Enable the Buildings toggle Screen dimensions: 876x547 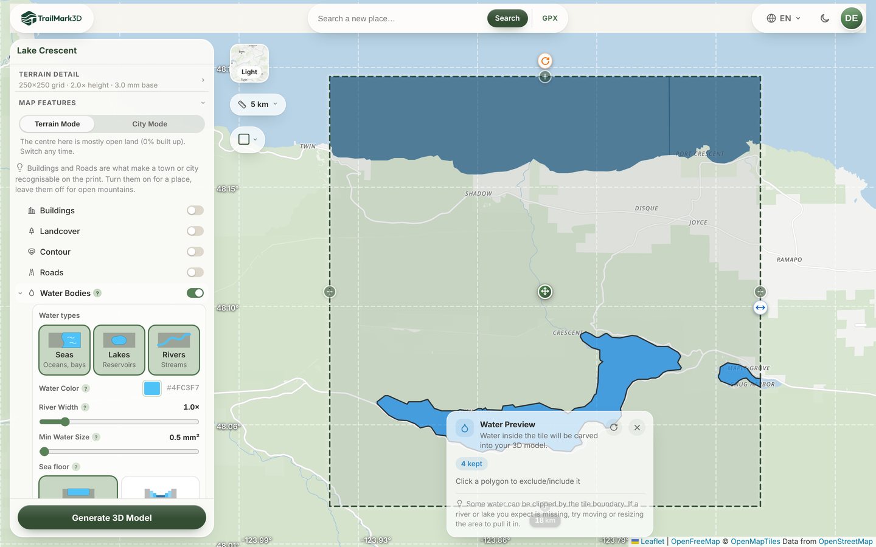pyautogui.click(x=195, y=210)
